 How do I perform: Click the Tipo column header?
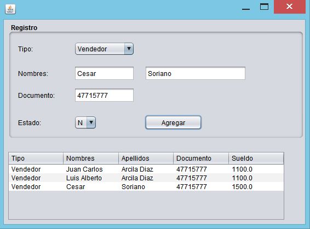click(x=36, y=158)
